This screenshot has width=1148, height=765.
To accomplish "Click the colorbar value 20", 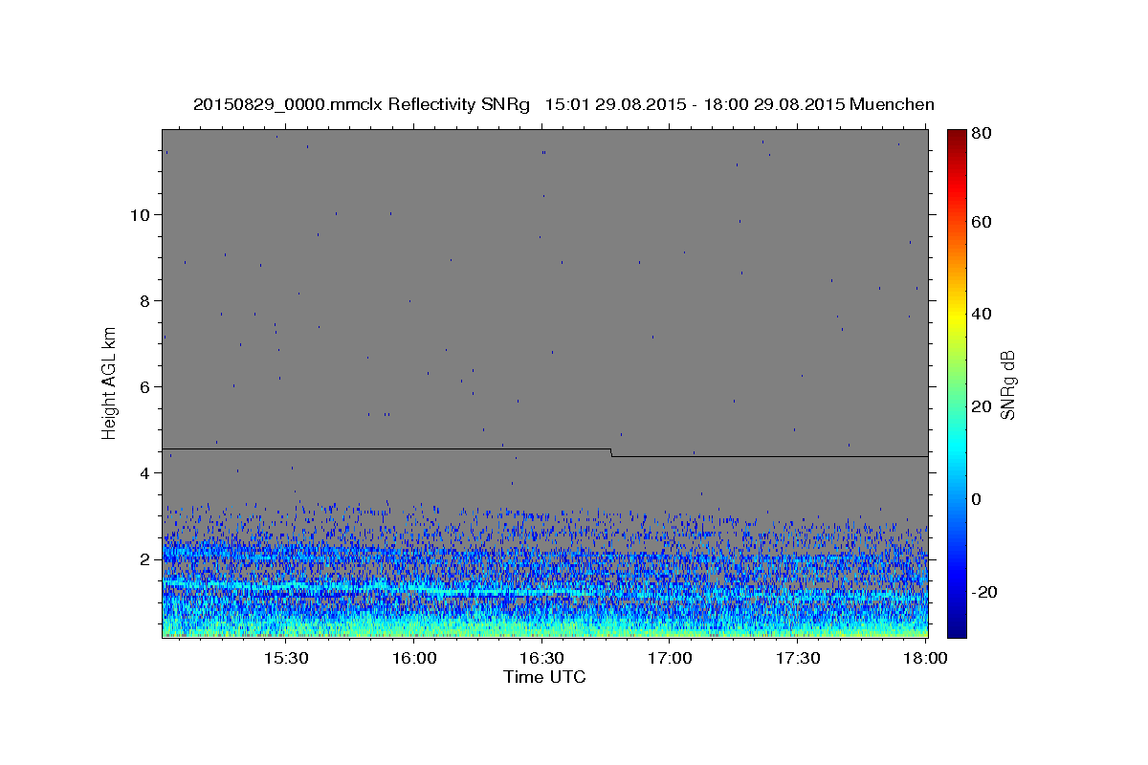I will 981,406.
